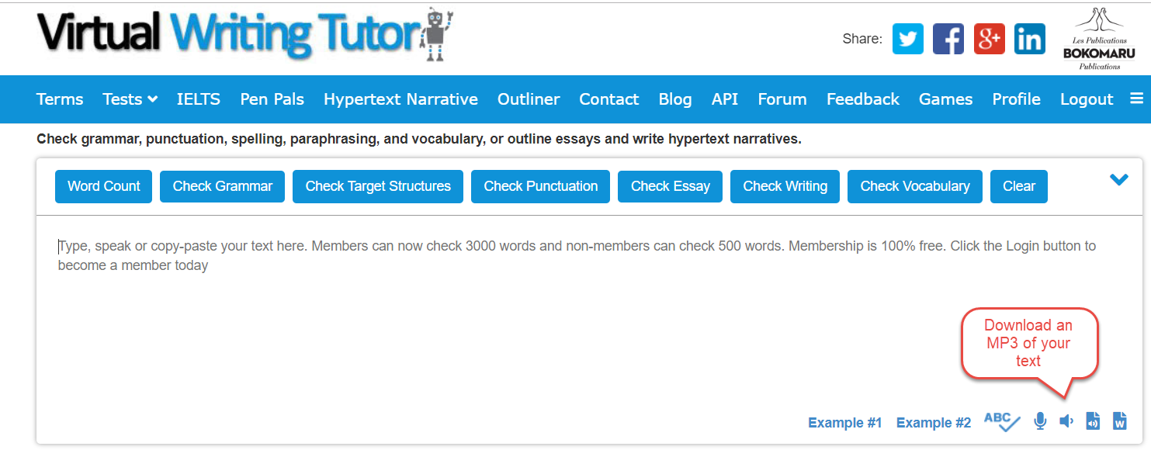The width and height of the screenshot is (1151, 450).
Task: Load Example #1 text
Action: 844,422
